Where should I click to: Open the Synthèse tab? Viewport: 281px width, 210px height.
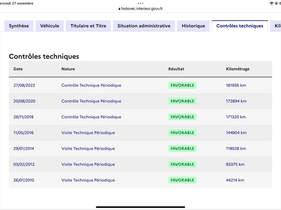tap(19, 26)
